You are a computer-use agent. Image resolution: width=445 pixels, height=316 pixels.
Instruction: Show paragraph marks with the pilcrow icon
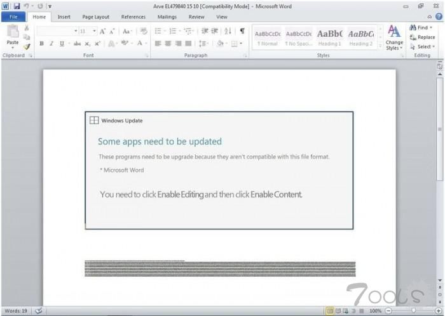pyautogui.click(x=242, y=31)
